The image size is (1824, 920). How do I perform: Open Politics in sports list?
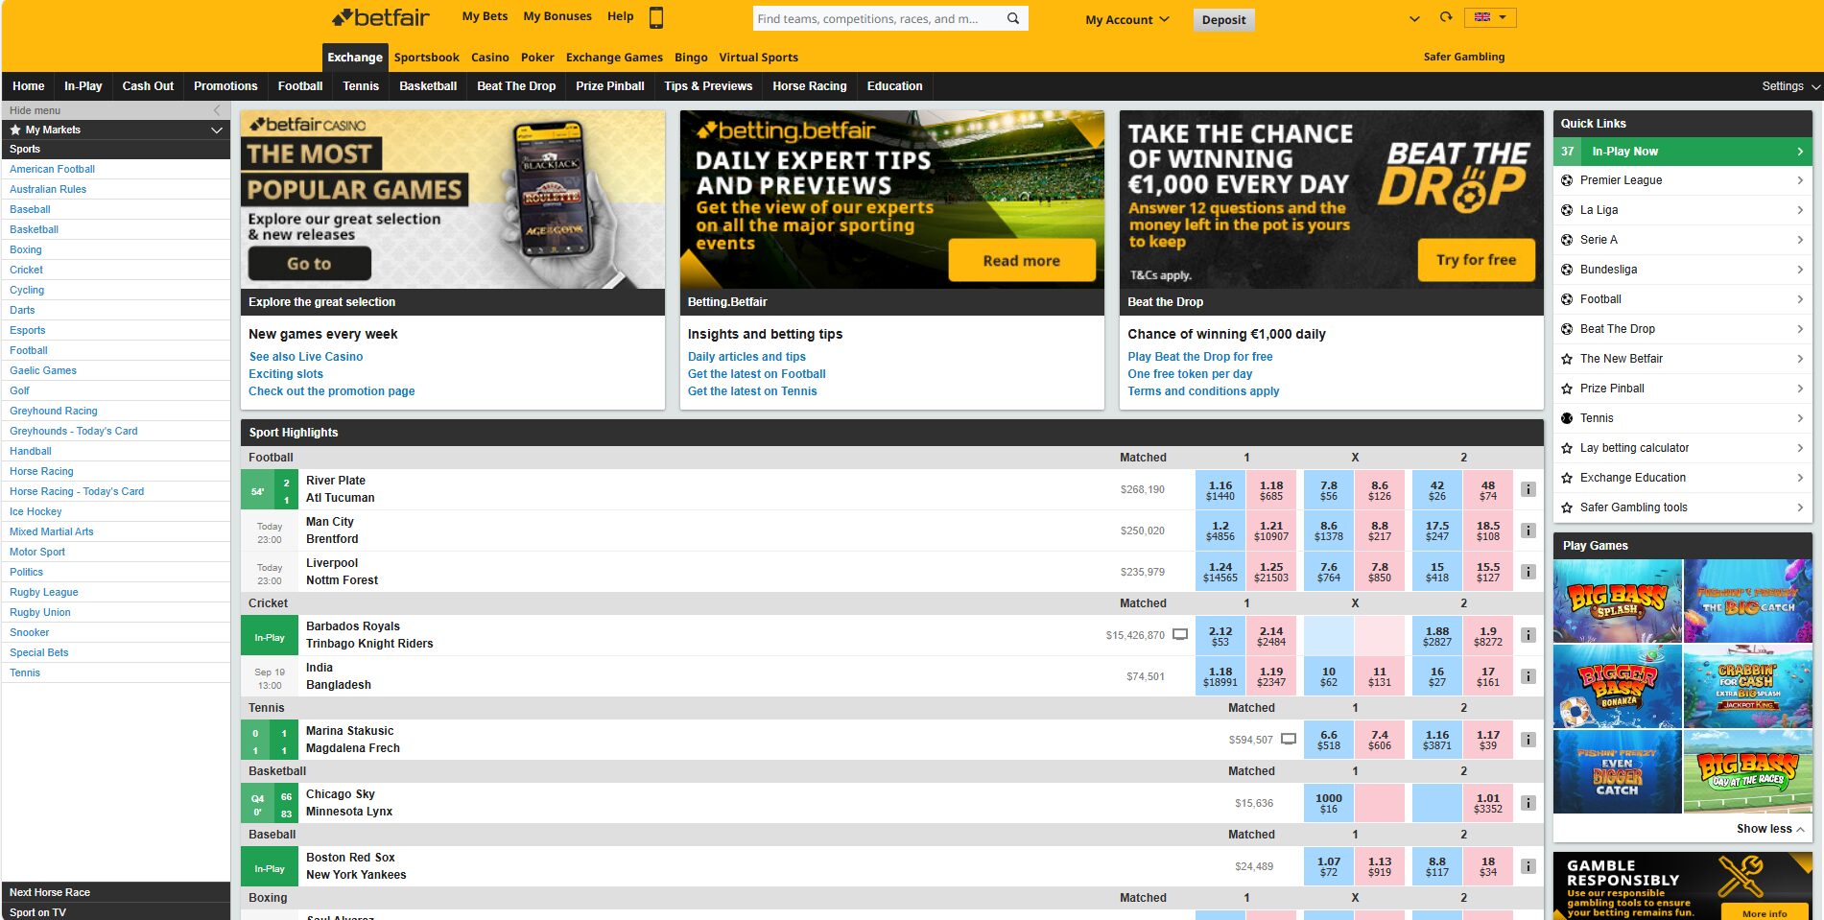click(x=27, y=572)
